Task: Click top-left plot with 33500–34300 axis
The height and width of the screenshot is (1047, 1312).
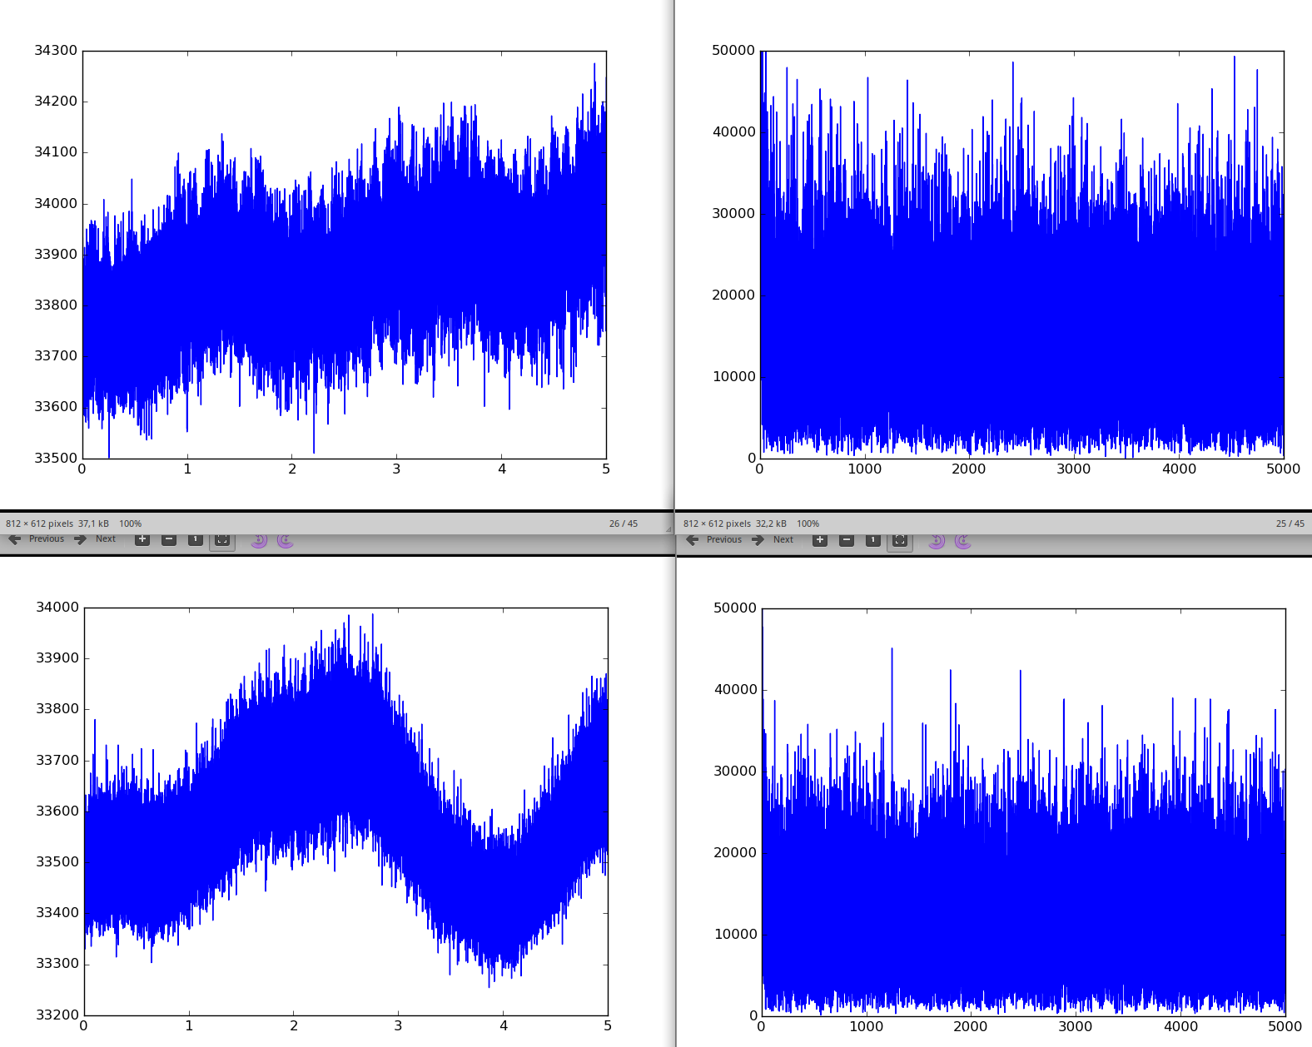Action: click(x=345, y=255)
